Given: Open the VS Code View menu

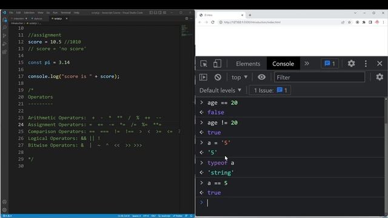Looking at the screenshot, I should tap(41, 13).
